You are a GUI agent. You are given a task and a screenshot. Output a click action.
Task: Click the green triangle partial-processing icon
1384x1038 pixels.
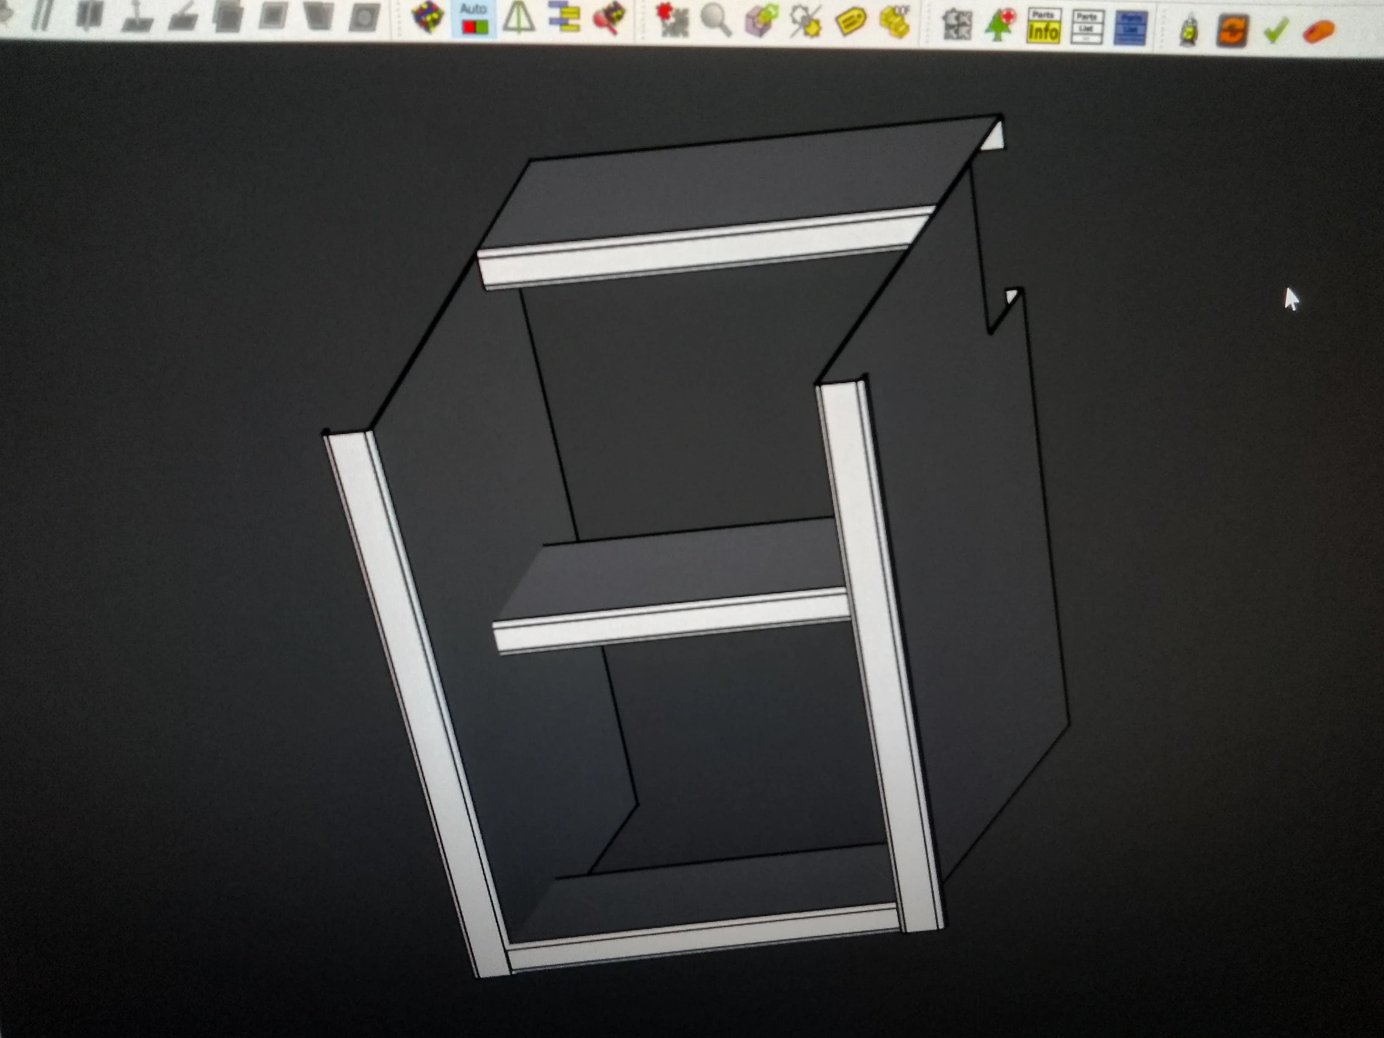519,17
